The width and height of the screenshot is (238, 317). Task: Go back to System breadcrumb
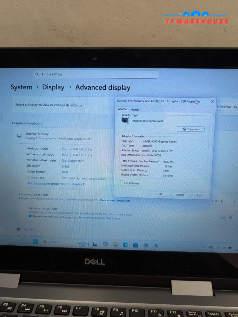tap(22, 87)
